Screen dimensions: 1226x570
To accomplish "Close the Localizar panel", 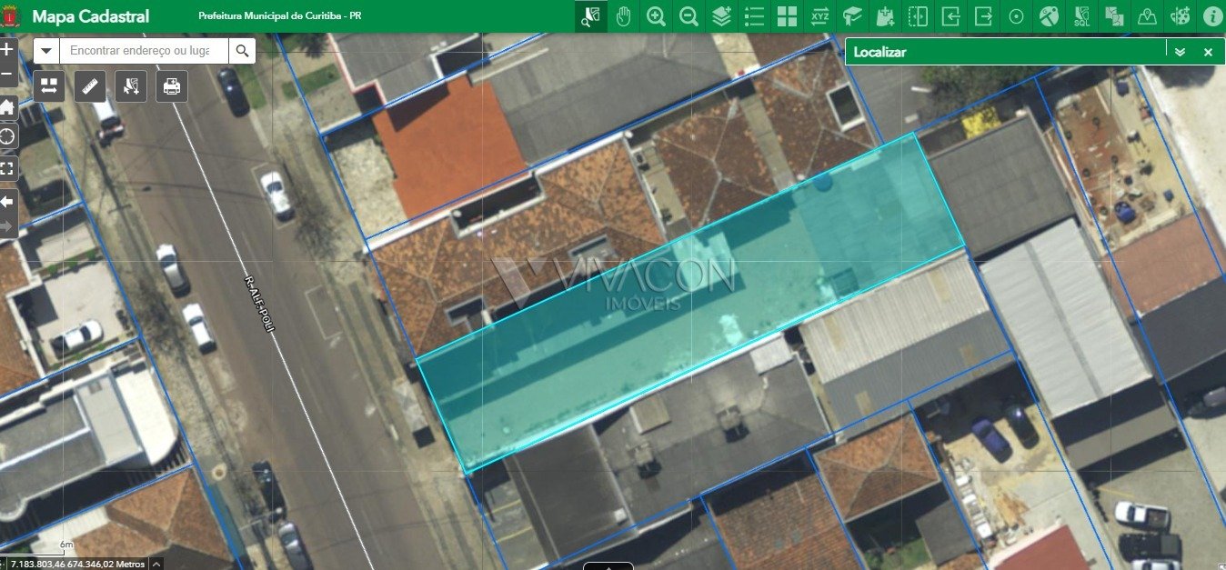I will point(1208,52).
